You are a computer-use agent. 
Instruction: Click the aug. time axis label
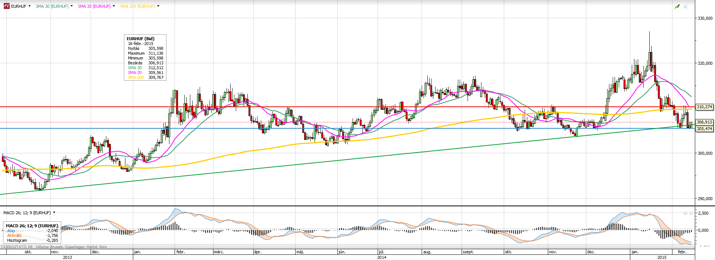(427, 252)
